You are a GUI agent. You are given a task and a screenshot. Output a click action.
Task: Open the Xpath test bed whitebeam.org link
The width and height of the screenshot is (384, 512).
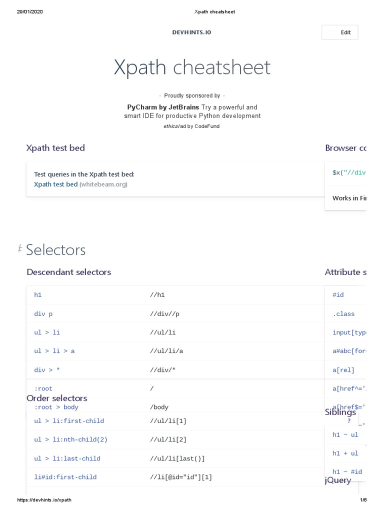(x=55, y=184)
